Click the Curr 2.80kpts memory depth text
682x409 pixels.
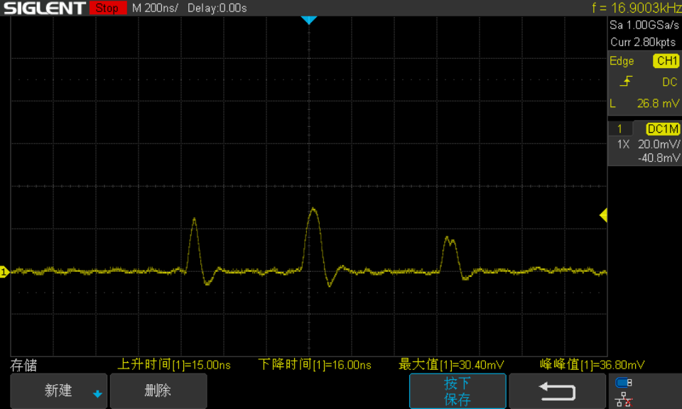[643, 42]
